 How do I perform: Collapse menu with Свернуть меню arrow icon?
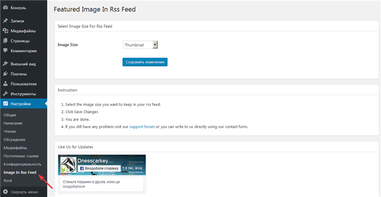click(x=5, y=192)
